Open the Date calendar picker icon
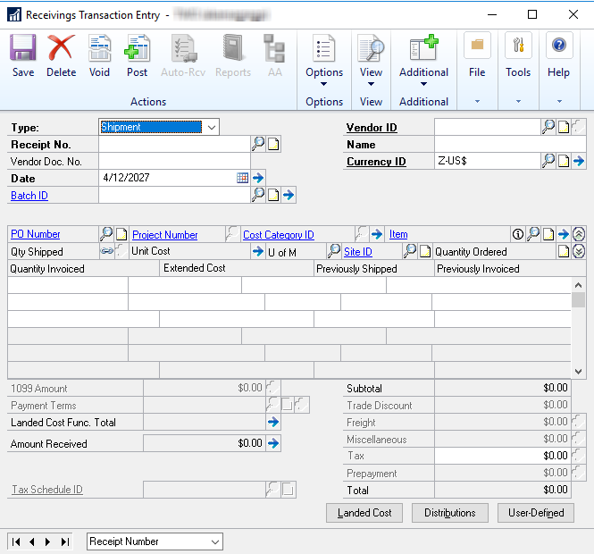This screenshot has width=594, height=554. coord(242,178)
